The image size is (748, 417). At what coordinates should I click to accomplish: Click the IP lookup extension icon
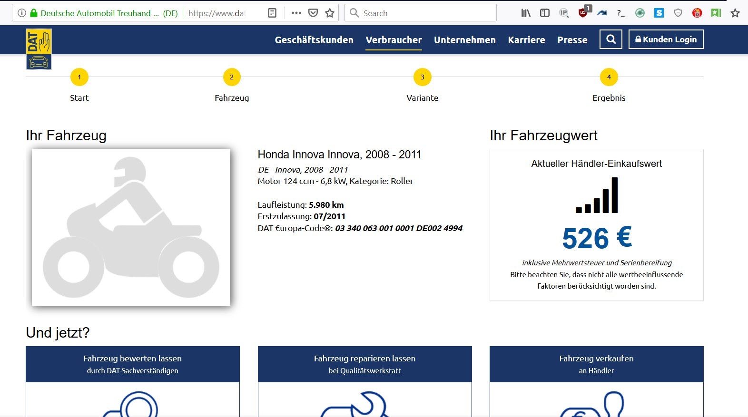pyautogui.click(x=564, y=13)
